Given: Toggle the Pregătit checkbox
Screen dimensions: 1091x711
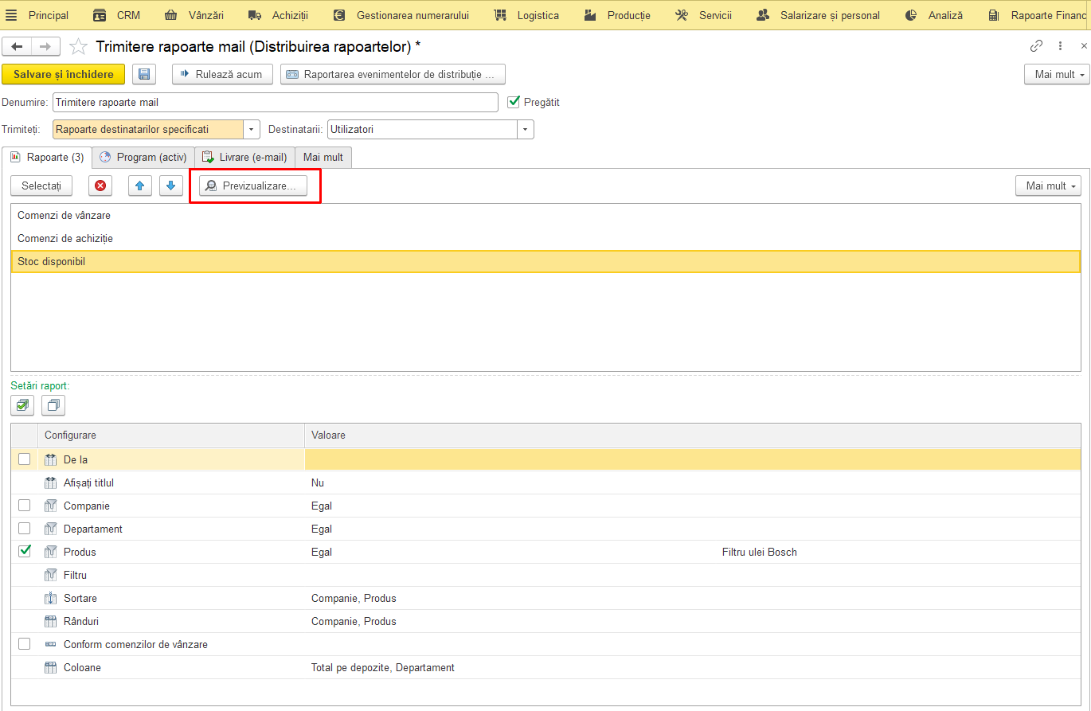Looking at the screenshot, I should (514, 102).
